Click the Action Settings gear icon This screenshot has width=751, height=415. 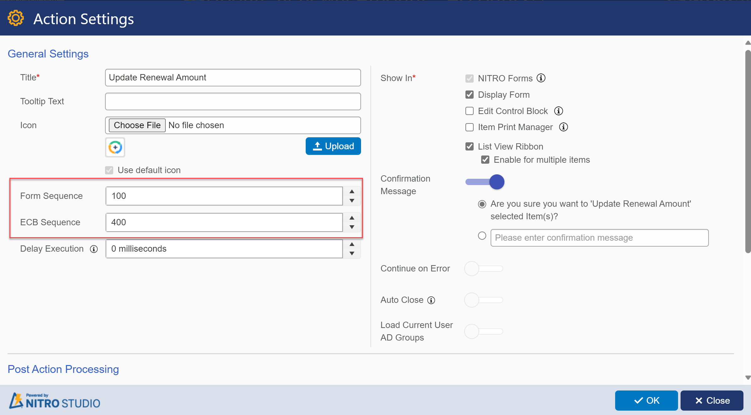point(15,19)
